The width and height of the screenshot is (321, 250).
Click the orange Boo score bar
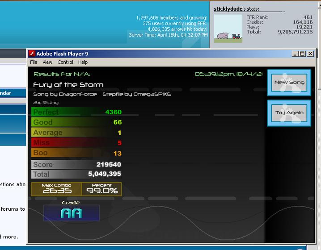tap(76, 153)
